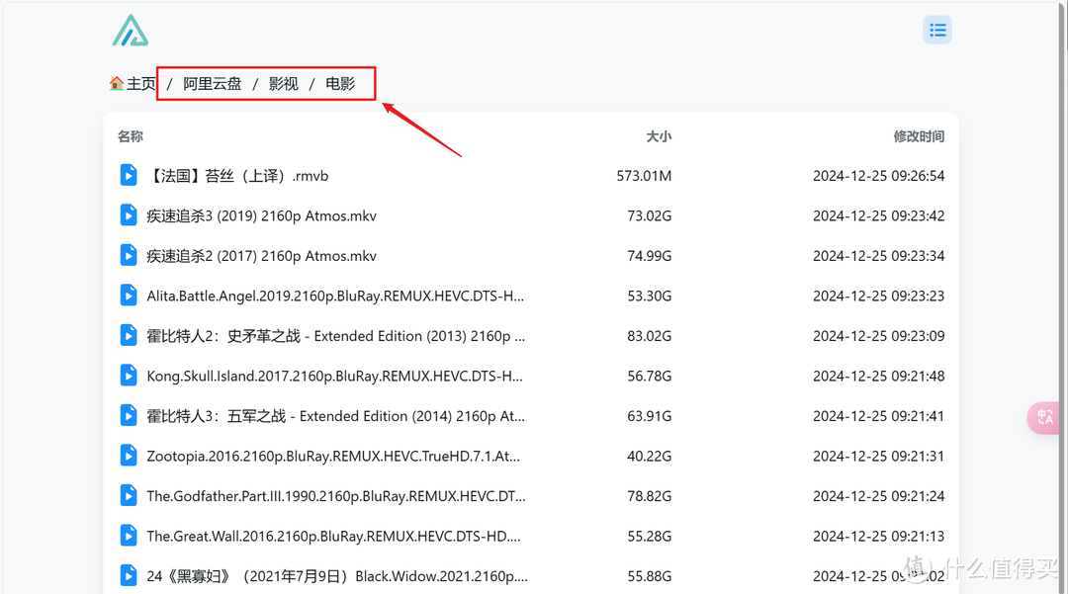Sort files by the 名称 column

[130, 135]
